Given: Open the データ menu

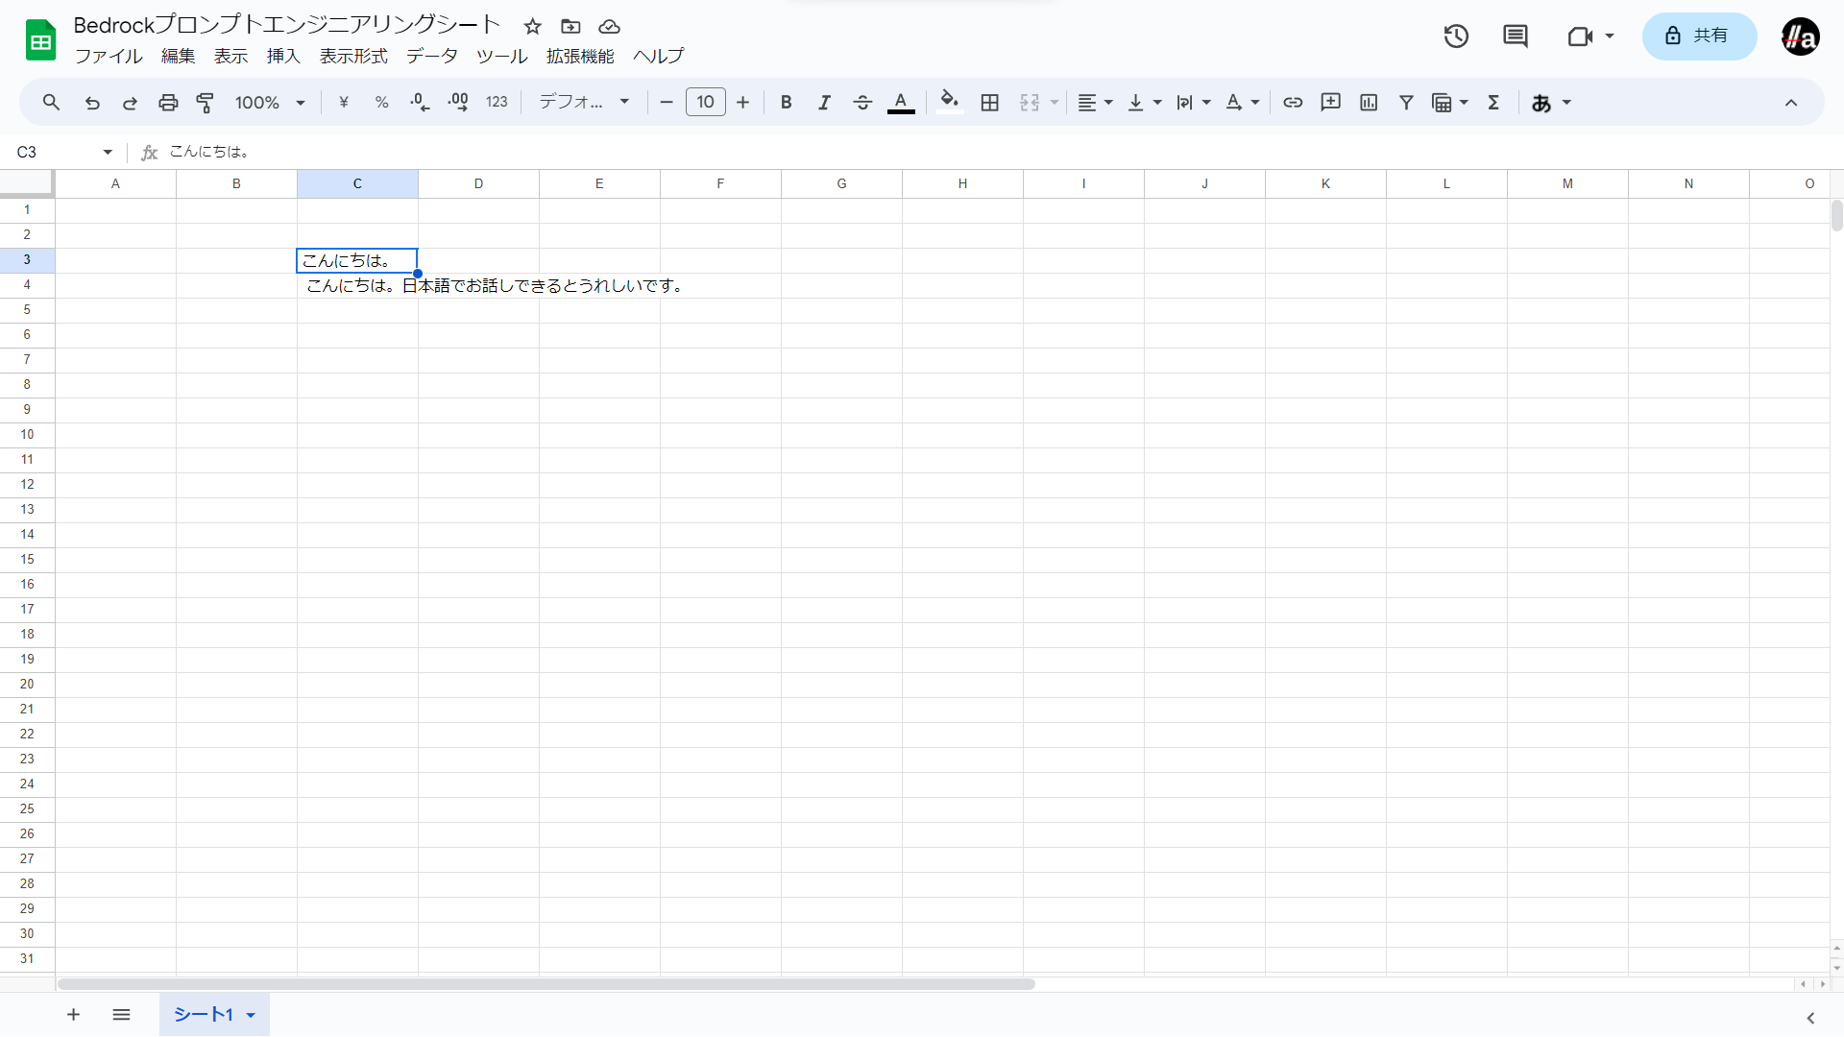Looking at the screenshot, I should tap(431, 57).
